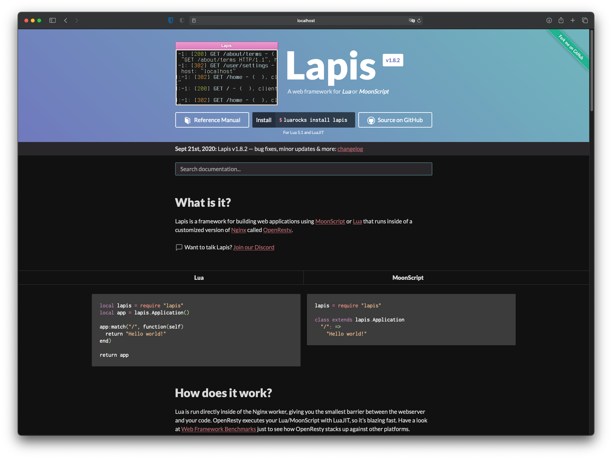Show the tab overview icon

click(x=585, y=21)
